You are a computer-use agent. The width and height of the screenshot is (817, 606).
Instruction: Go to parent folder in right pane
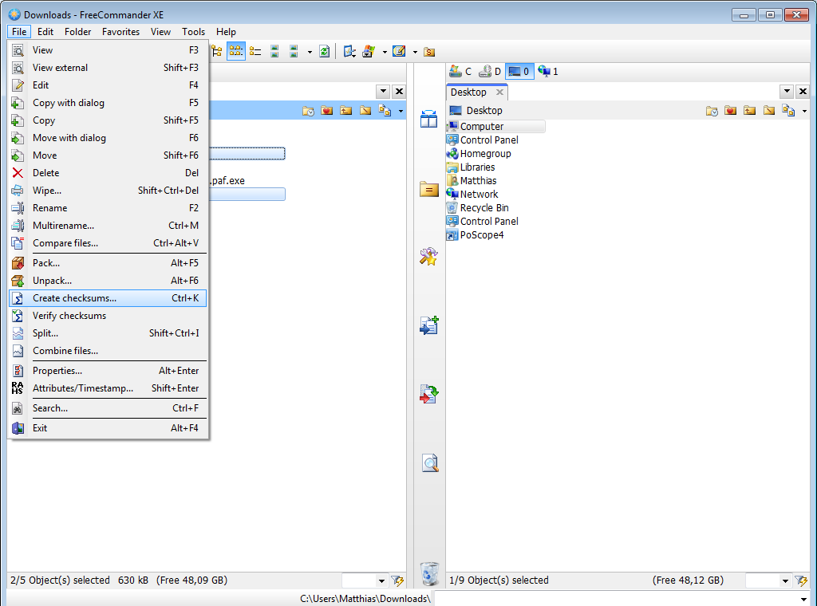tap(750, 111)
